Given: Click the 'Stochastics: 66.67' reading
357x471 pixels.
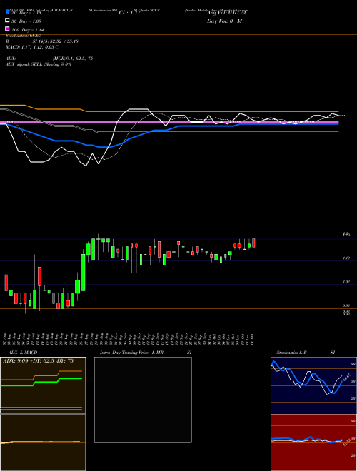Looking at the screenshot, I should tap(24, 36).
